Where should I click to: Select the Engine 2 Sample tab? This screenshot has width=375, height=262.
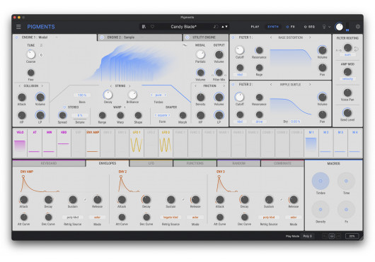coord(140,37)
